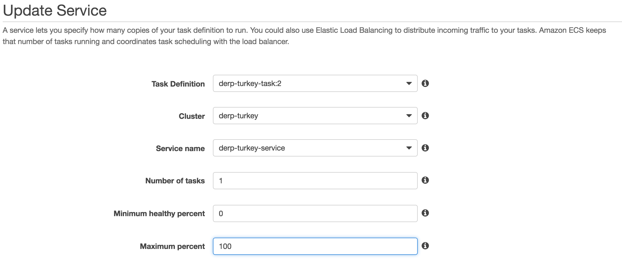Click the Task Definition label

pyautogui.click(x=178, y=84)
